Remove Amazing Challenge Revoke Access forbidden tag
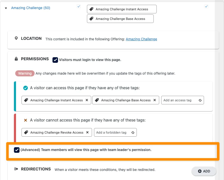This screenshot has width=224, height=180. (x=87, y=132)
